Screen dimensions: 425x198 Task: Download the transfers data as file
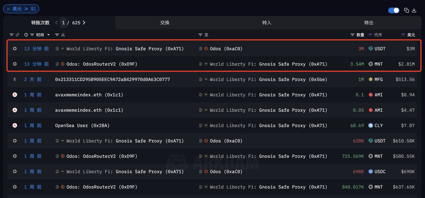click(x=414, y=10)
